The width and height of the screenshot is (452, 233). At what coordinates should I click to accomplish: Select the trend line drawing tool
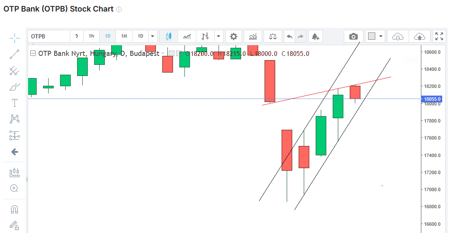click(14, 54)
